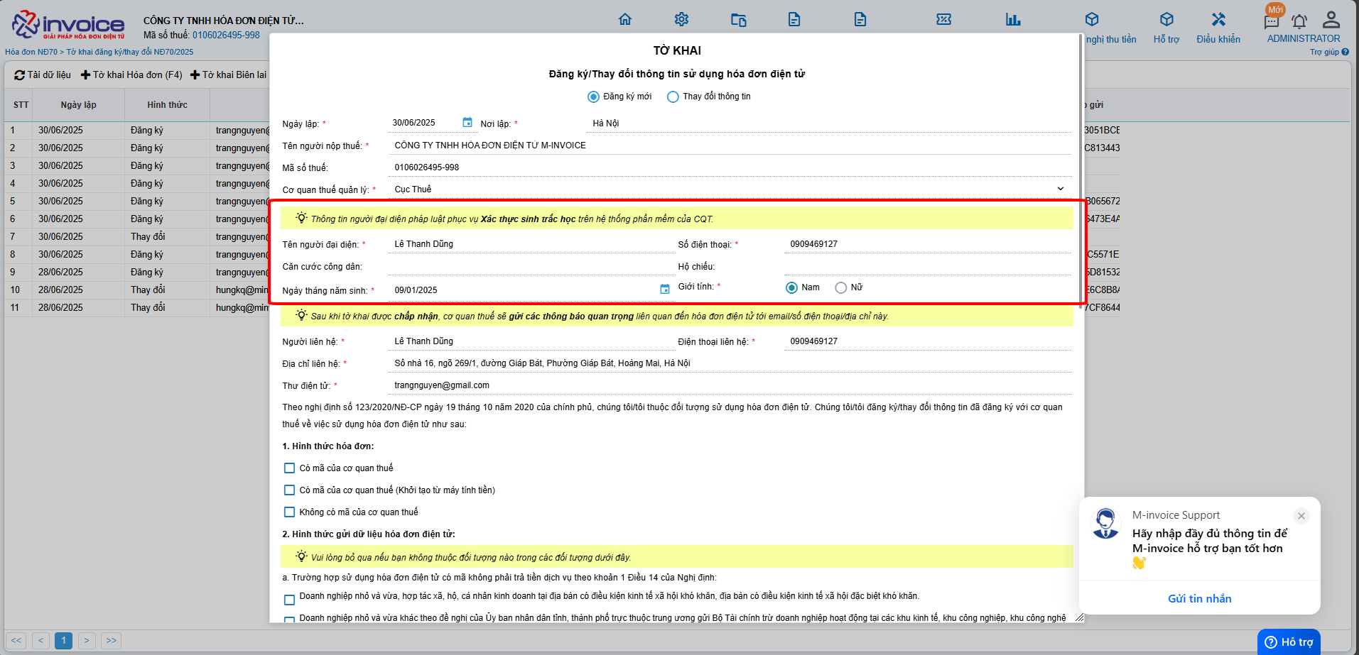Open the bar chart reports icon
Image resolution: width=1359 pixels, height=655 pixels.
pyautogui.click(x=1013, y=19)
